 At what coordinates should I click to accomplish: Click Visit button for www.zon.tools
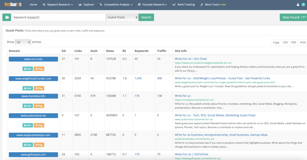pos(28,69)
